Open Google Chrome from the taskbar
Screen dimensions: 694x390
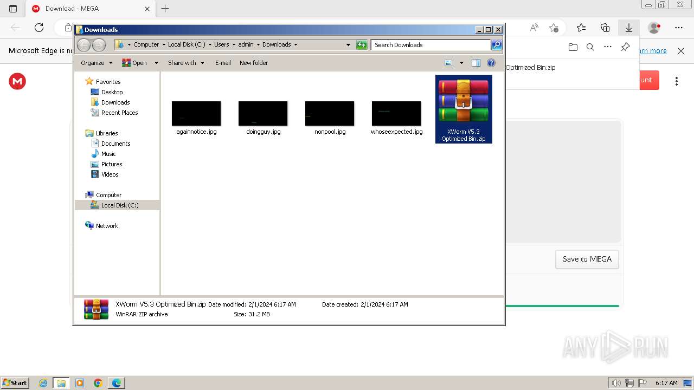point(98,383)
